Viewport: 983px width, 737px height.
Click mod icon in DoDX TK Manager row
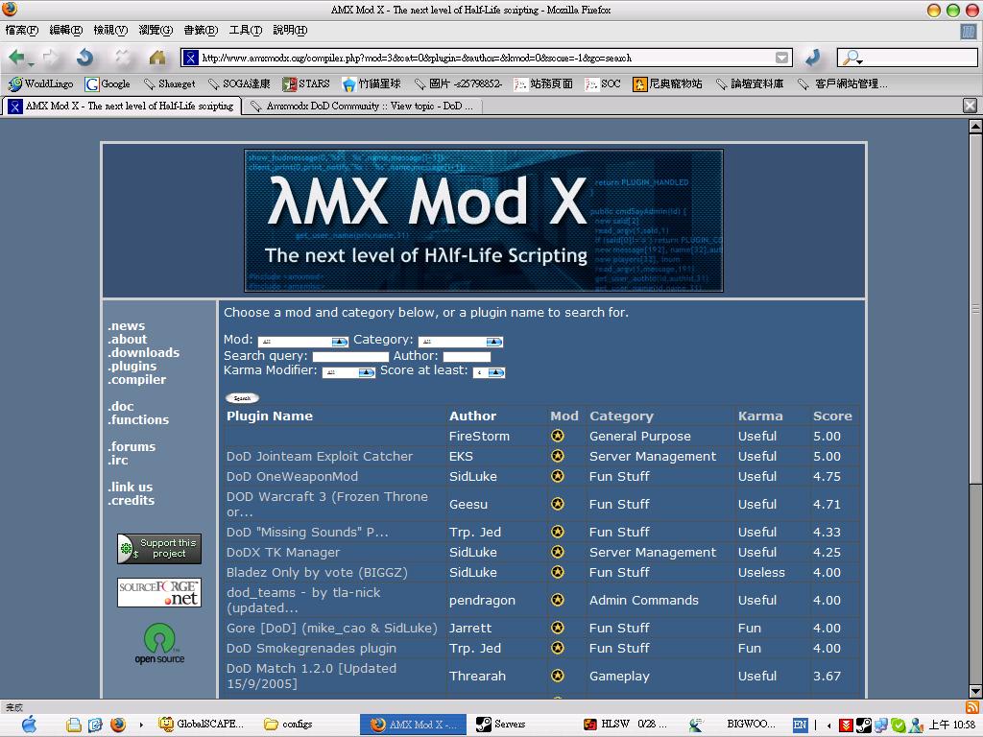(x=558, y=552)
